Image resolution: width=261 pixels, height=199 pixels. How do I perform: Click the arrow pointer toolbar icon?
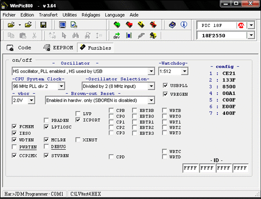[x=64, y=35]
